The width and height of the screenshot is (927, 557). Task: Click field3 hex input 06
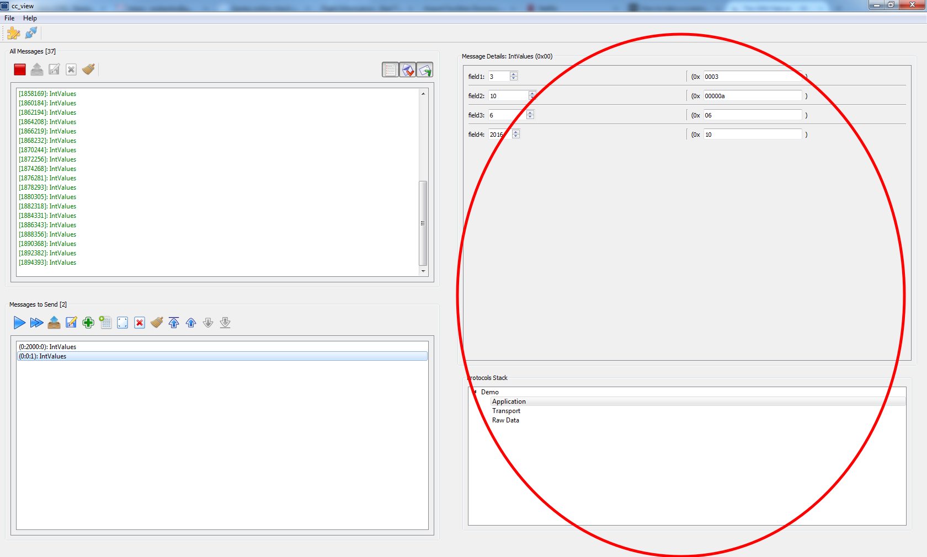[x=753, y=115]
